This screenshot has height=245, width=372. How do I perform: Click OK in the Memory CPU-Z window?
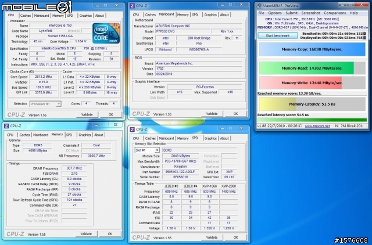click(x=110, y=234)
